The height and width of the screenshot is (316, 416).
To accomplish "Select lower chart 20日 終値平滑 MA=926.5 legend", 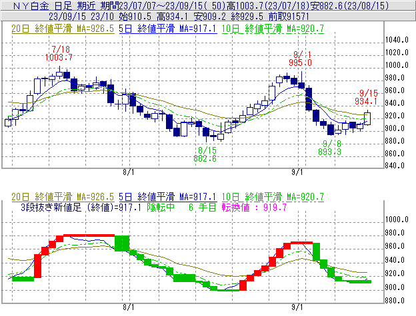I will pyautogui.click(x=63, y=197).
